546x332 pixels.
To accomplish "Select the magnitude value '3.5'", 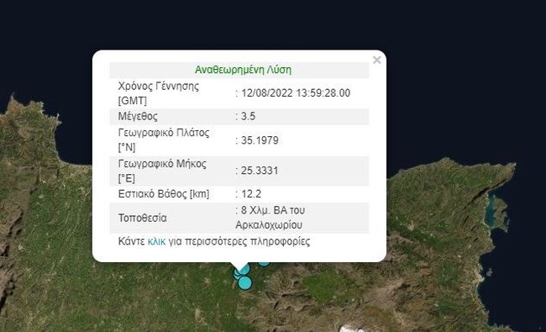I will click(248, 116).
